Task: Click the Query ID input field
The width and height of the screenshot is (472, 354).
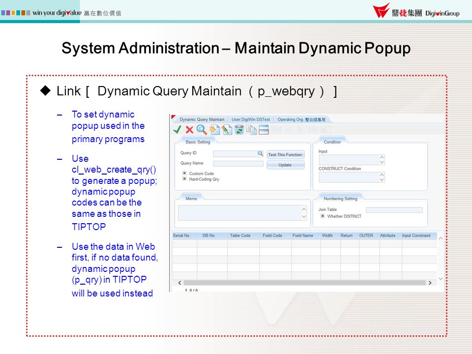Action: pyautogui.click(x=238, y=153)
